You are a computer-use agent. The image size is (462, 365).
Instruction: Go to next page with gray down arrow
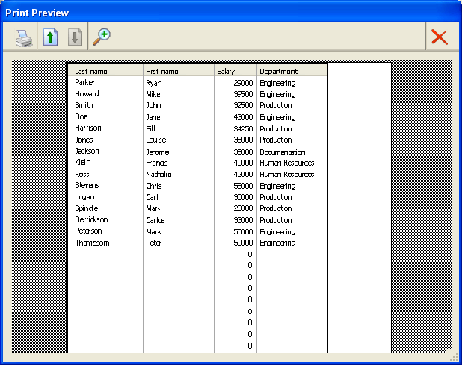click(75, 37)
